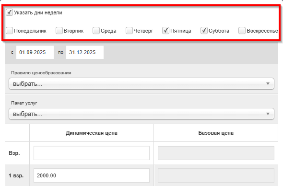Select the 1 взр. base price field

216,175
